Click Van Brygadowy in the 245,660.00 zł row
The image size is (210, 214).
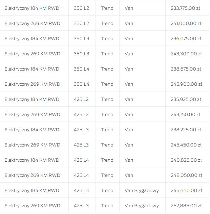(x=142, y=190)
